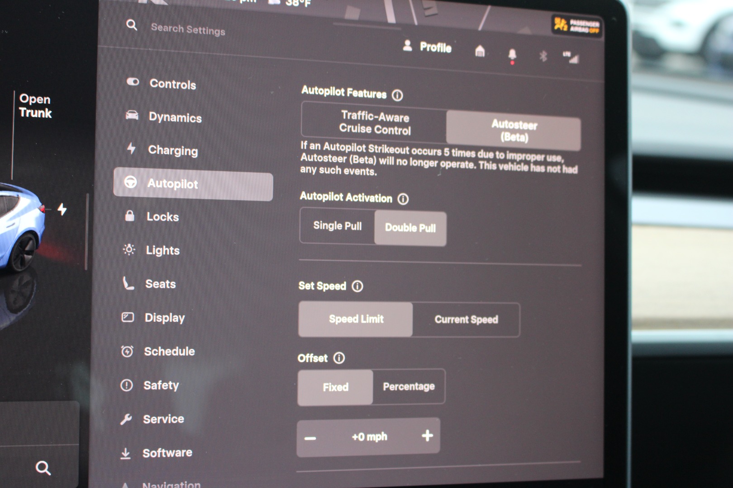The height and width of the screenshot is (488, 733).
Task: Open the info icon beside Autopilot Activation
Action: tap(403, 199)
